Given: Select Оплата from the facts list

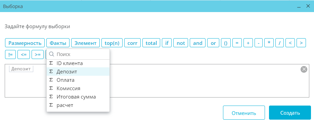Looking at the screenshot, I should point(78,80).
